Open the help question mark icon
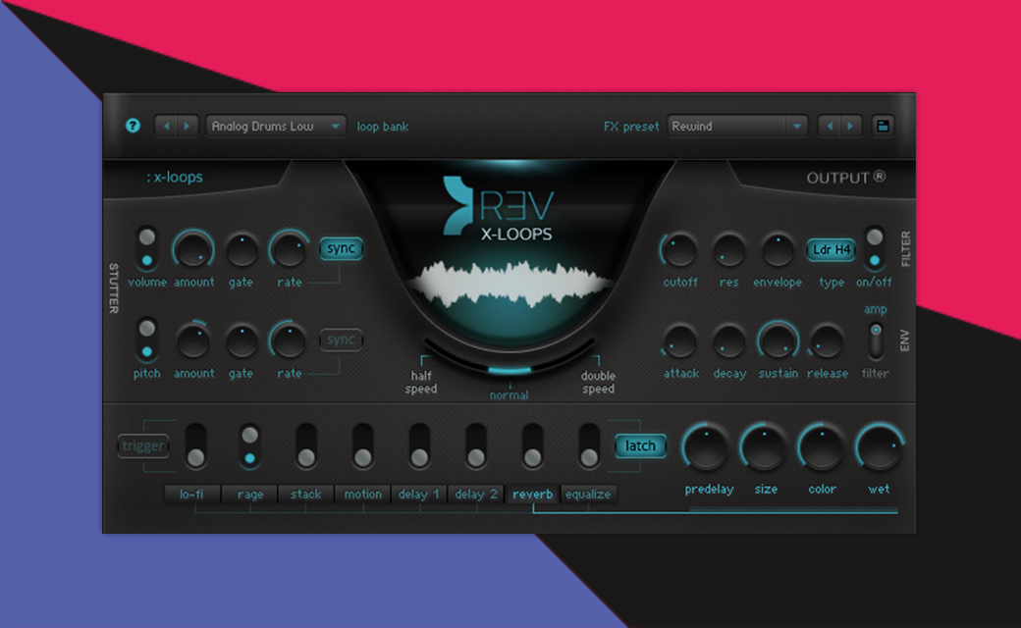 point(133,126)
